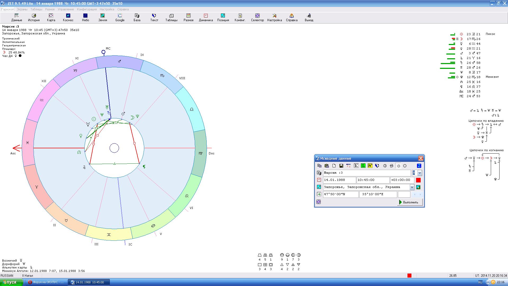This screenshot has height=286, width=508.
Task: Click the red square color indicator
Action: click(x=418, y=180)
